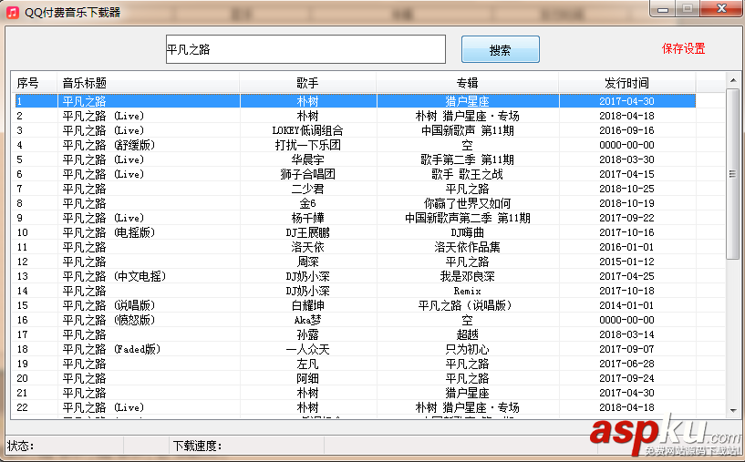Select 平凡之路 (舒缓版) in row 4
This screenshot has width=745, height=462.
pyautogui.click(x=109, y=145)
